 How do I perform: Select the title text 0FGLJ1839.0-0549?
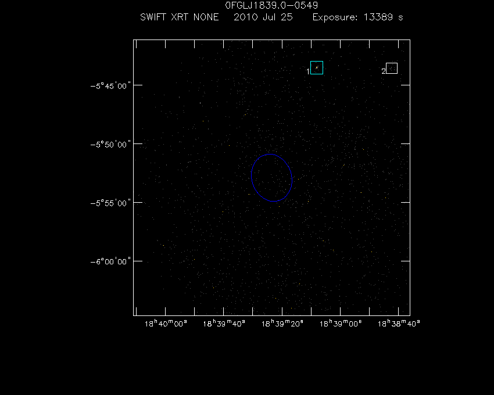point(271,5)
